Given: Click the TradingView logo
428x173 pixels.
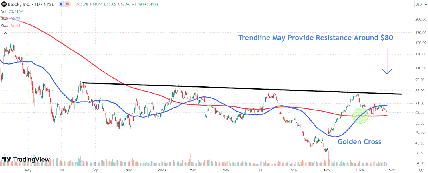Looking at the screenshot, I should [x=26, y=160].
